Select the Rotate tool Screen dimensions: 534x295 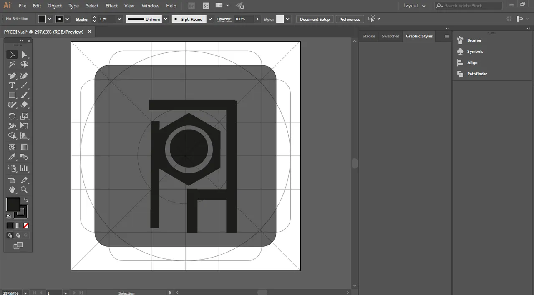coord(12,116)
